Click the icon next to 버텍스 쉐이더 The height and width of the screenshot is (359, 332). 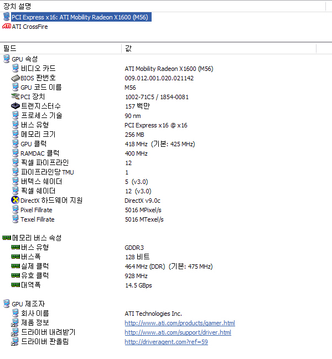(15, 181)
